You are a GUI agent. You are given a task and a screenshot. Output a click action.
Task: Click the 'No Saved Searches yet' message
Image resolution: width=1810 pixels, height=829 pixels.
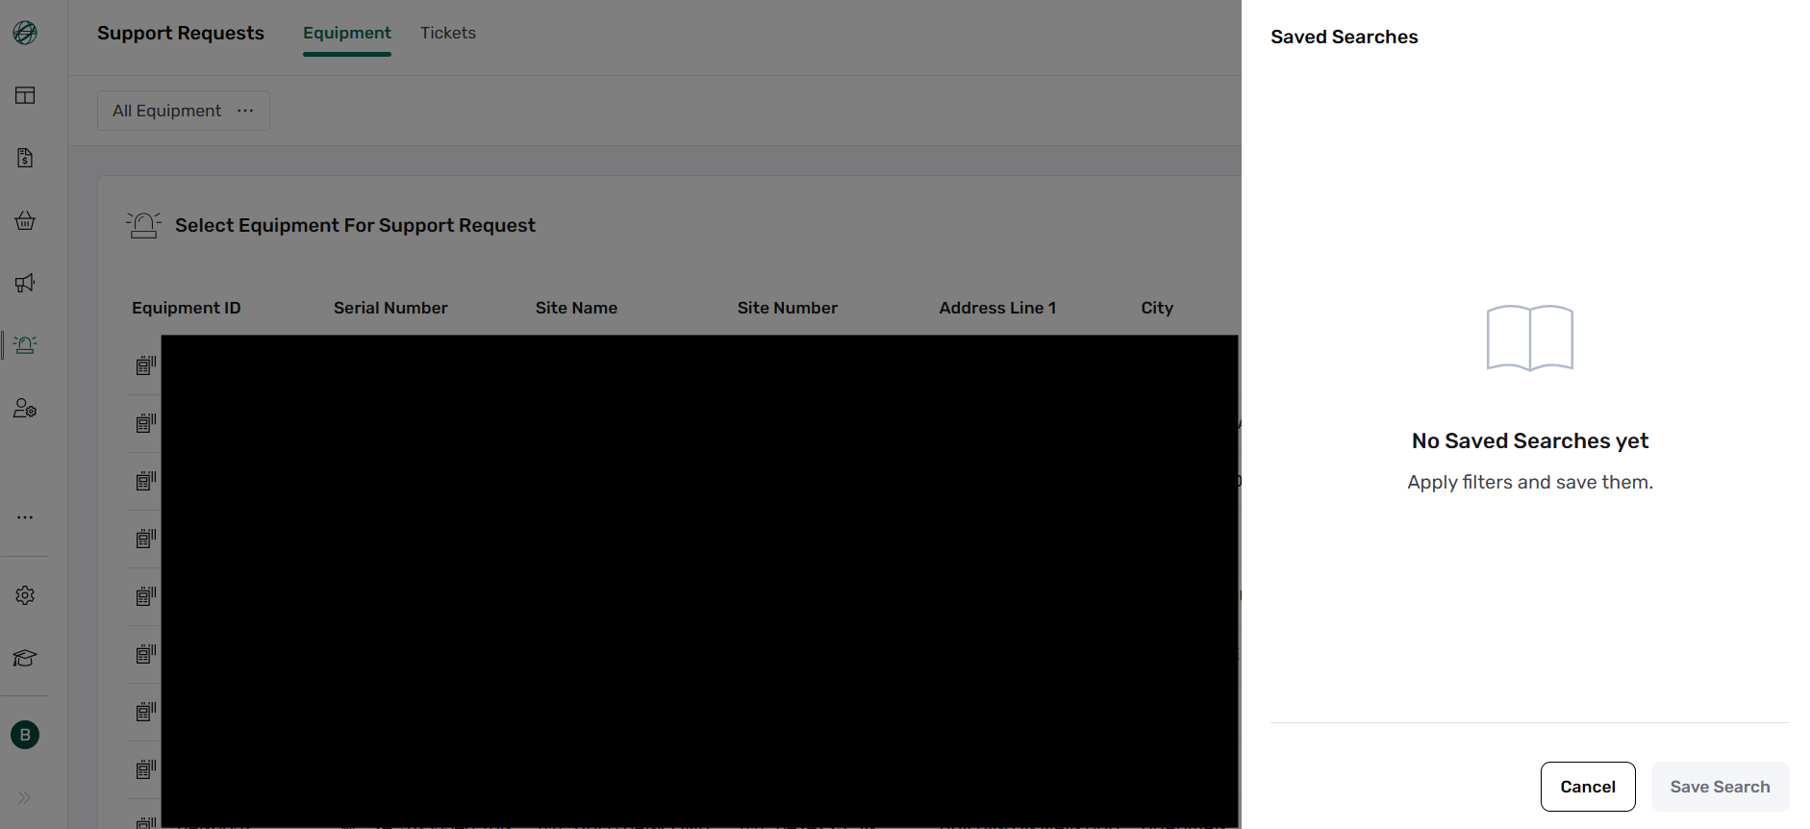[x=1530, y=440]
